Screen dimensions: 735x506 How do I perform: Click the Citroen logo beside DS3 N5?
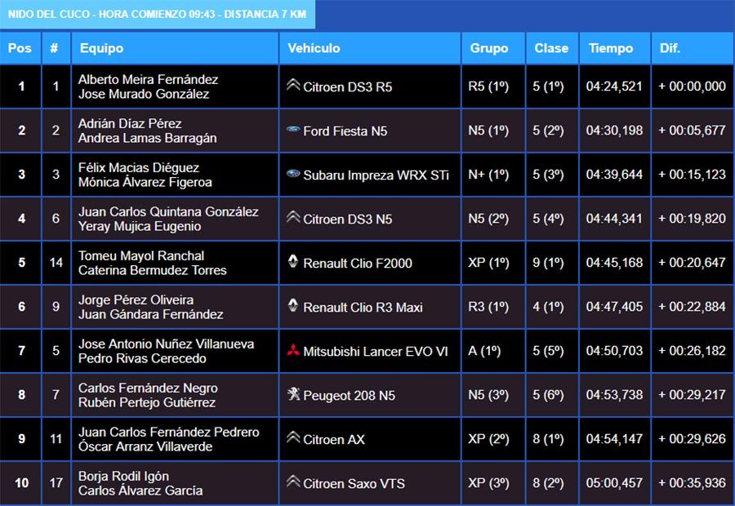pos(293,218)
